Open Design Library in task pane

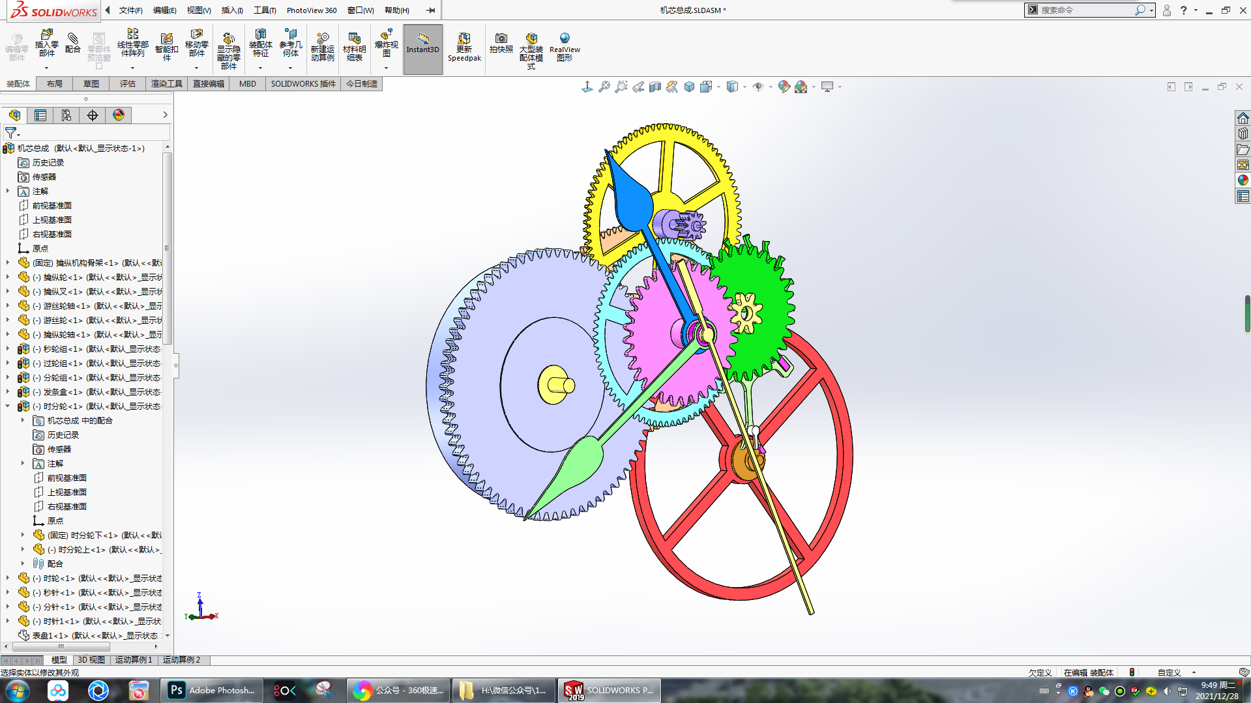[x=1243, y=134]
